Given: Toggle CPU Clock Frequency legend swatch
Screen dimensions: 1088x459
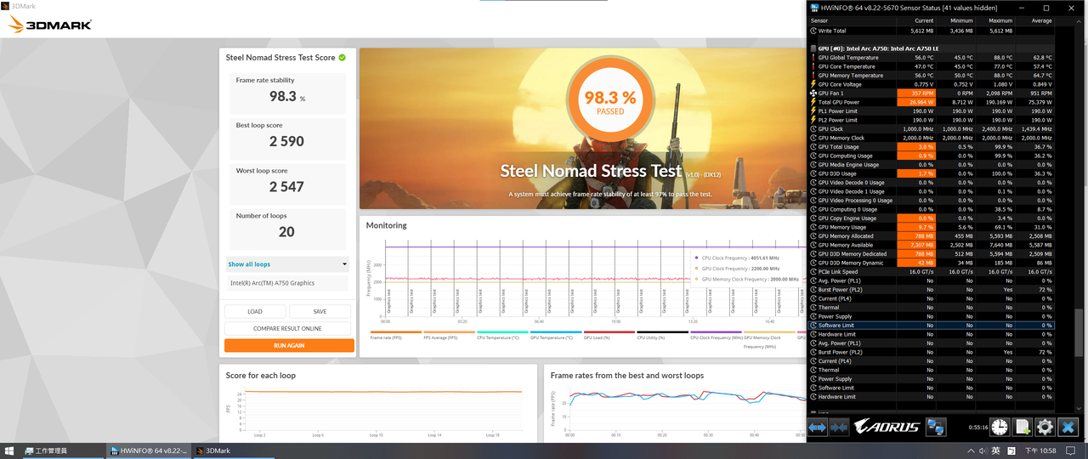Looking at the screenshot, I should tap(716, 332).
